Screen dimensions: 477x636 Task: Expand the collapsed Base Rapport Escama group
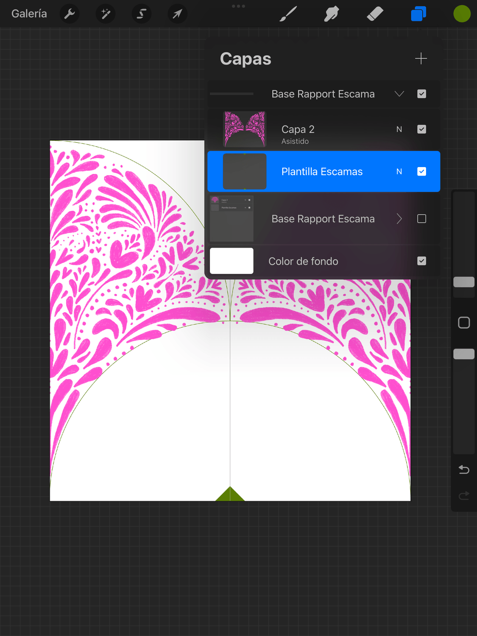tap(399, 219)
